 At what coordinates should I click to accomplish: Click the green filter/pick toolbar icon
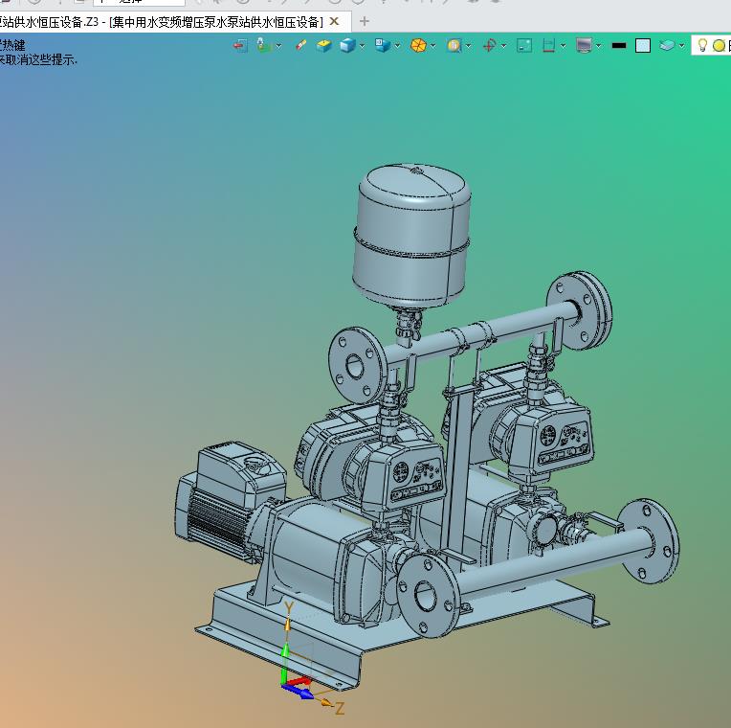click(x=263, y=45)
